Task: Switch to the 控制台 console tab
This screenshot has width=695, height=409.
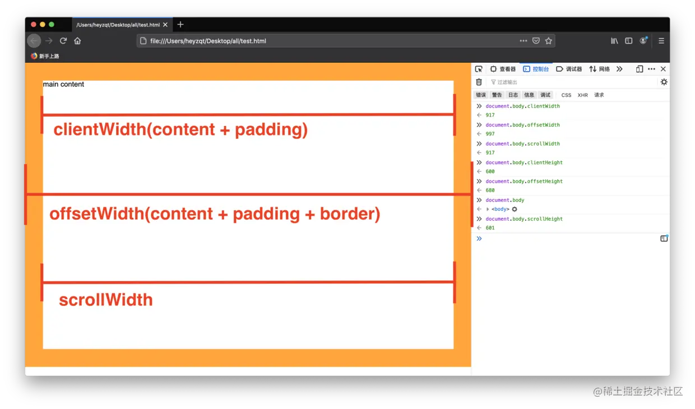Action: [x=536, y=69]
